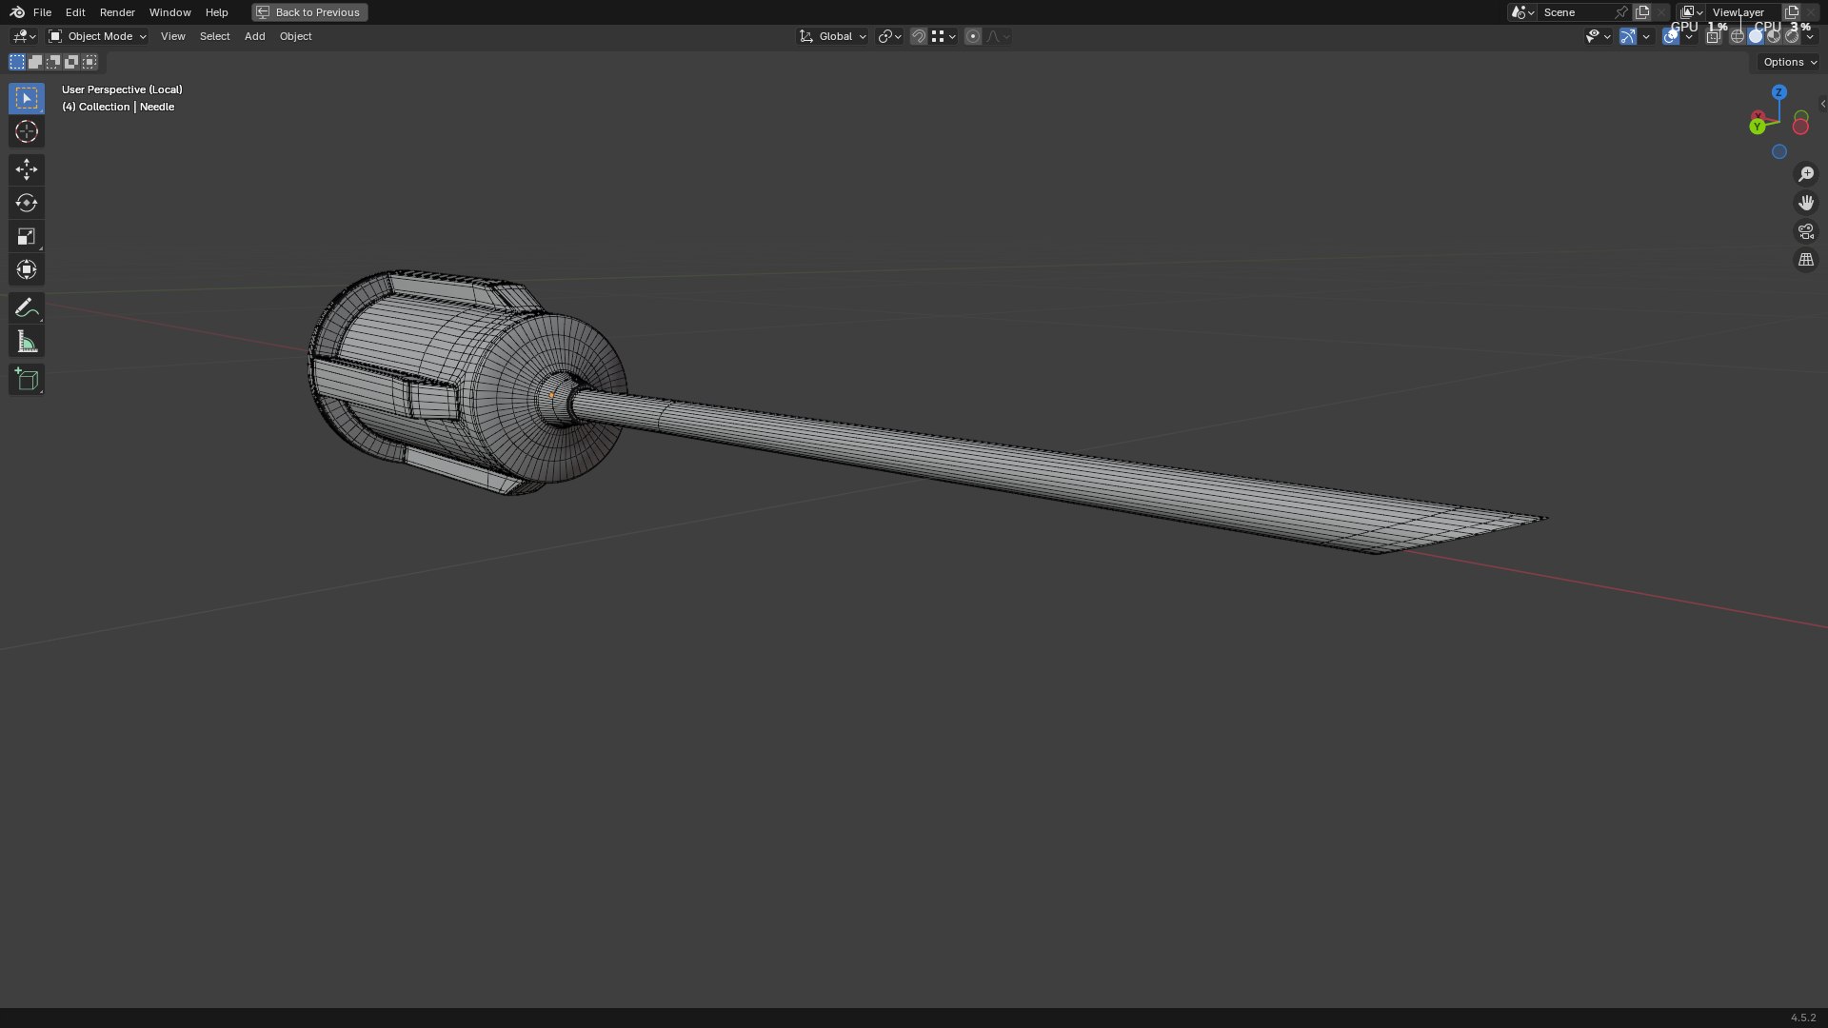Switch perspective/orthographic with grid icon
This screenshot has height=1028, width=1828.
point(1806,260)
